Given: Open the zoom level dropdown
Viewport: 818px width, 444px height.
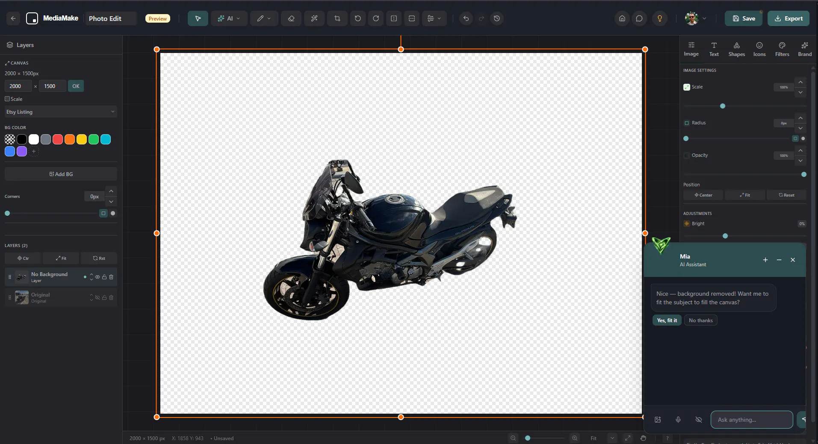Looking at the screenshot, I should pyautogui.click(x=612, y=438).
